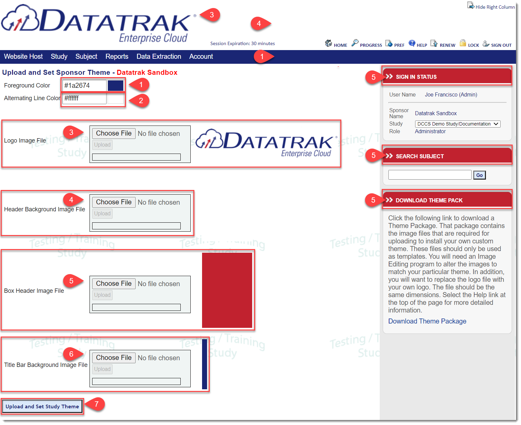521x425 pixels.
Task: Open Progress via the magnifier icon
Action: pyautogui.click(x=355, y=43)
